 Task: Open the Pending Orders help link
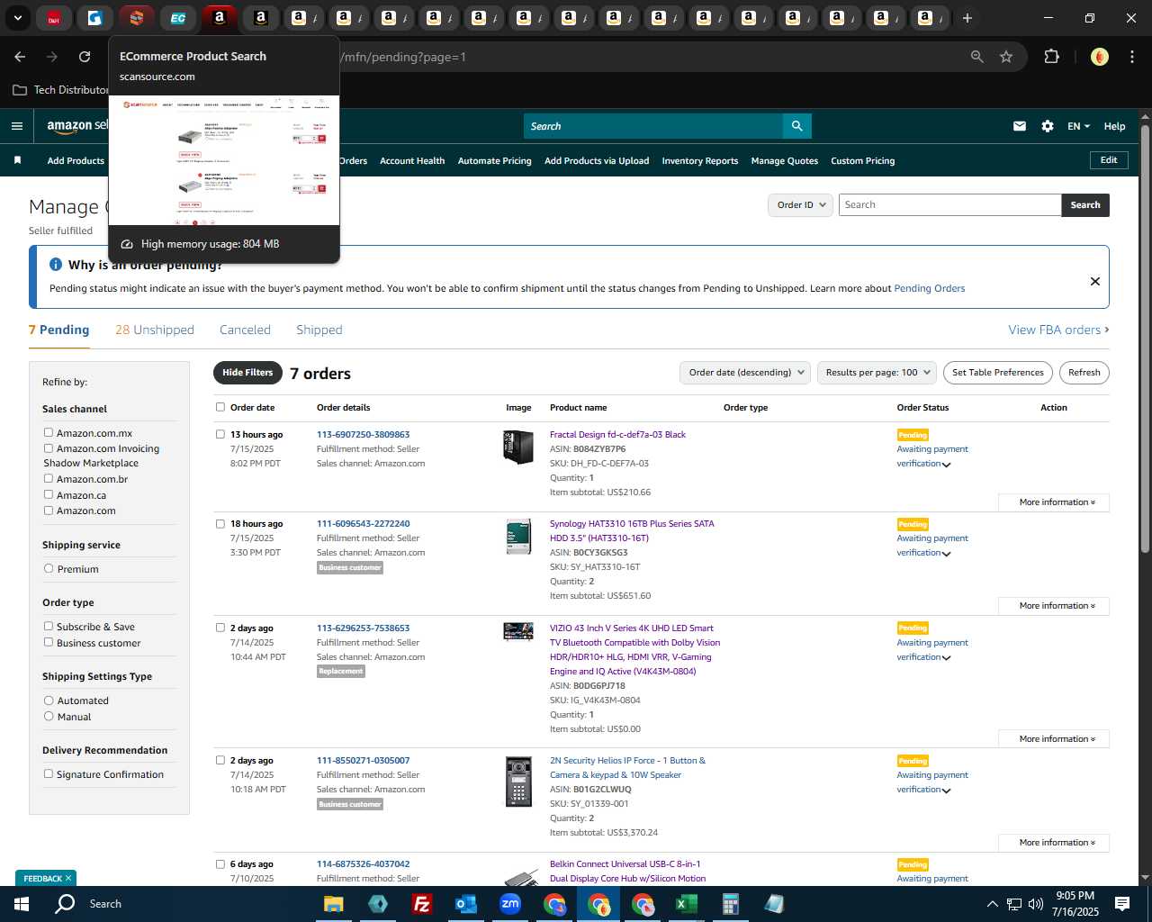click(930, 289)
